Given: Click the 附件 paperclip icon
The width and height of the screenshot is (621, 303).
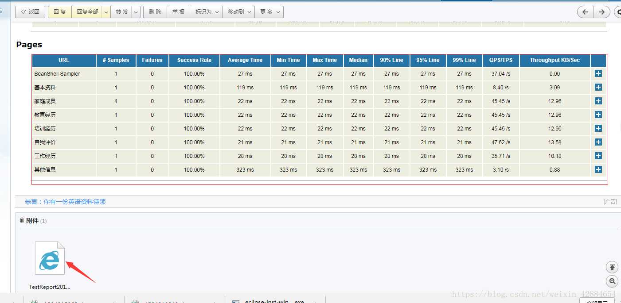Looking at the screenshot, I should (22, 220).
